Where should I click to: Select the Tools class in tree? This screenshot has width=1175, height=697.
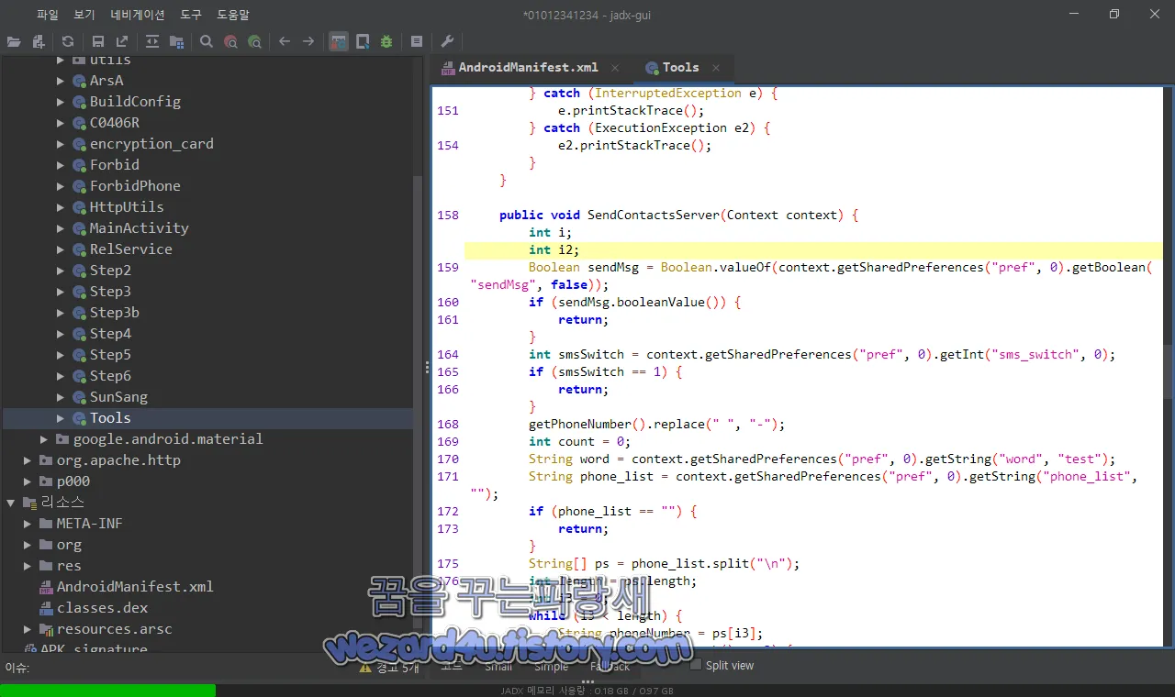(110, 418)
